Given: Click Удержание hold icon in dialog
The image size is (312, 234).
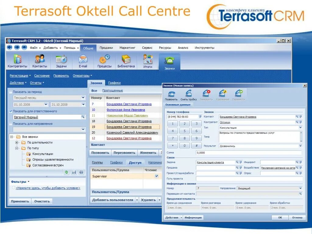Looking at the screenshot, I should [223, 93].
